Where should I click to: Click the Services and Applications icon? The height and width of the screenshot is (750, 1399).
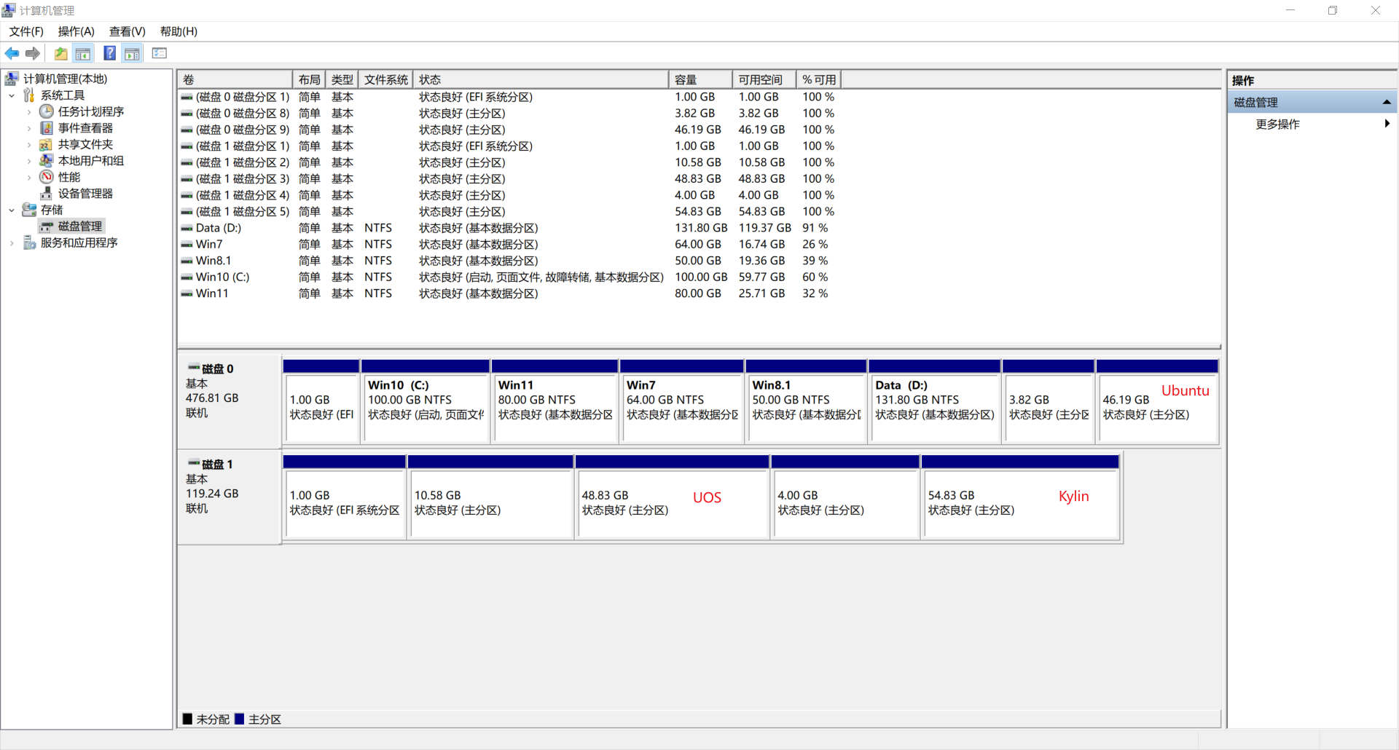tap(29, 242)
